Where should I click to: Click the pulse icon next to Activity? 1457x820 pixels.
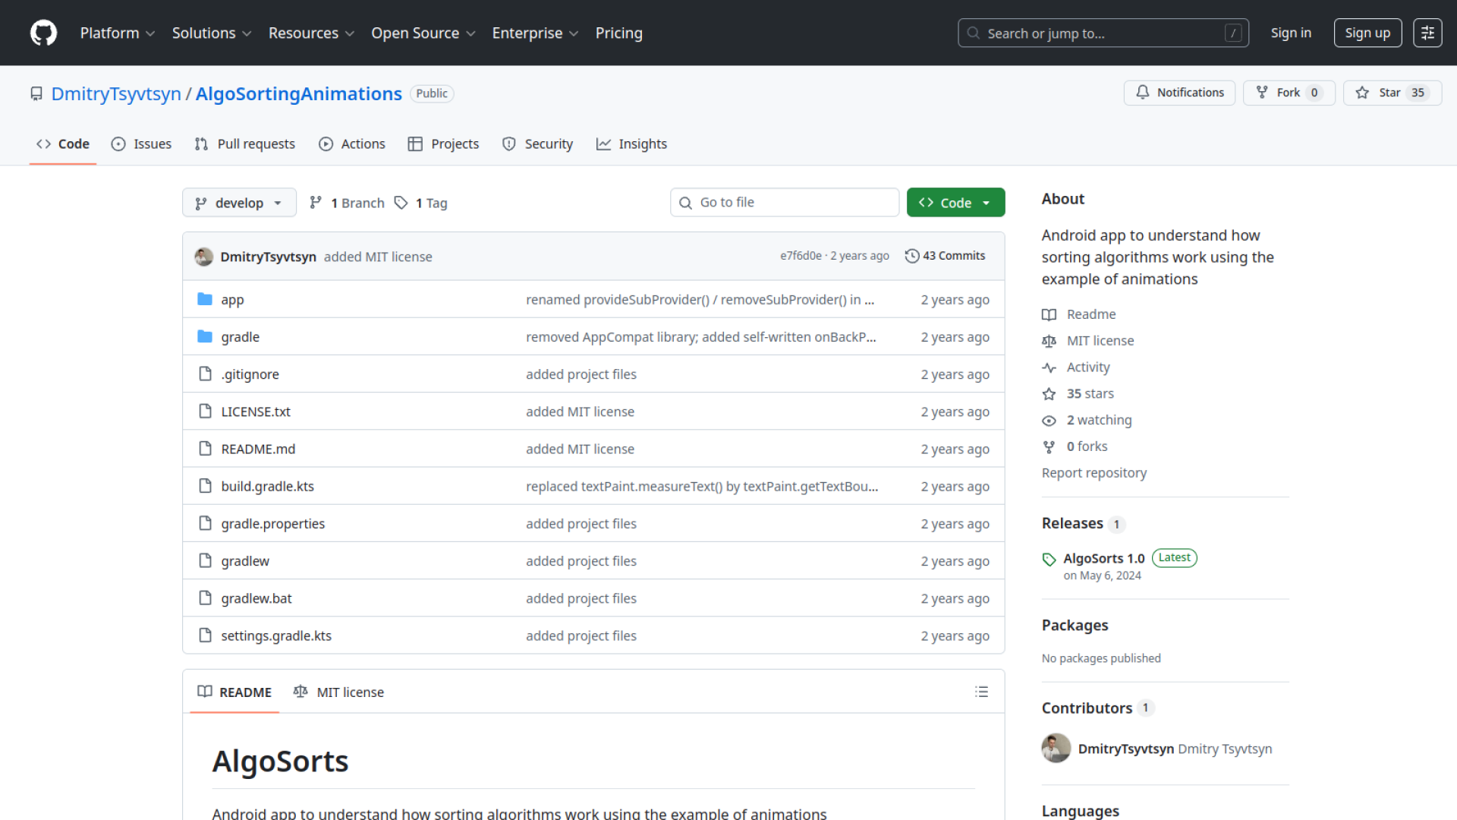coord(1049,367)
